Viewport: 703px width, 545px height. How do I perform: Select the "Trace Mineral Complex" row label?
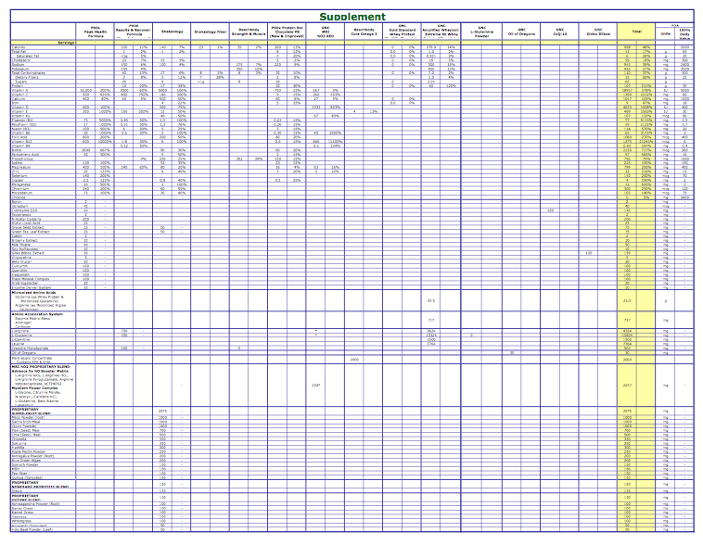pyautogui.click(x=30, y=279)
